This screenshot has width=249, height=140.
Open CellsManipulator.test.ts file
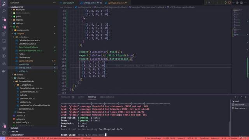point(30,40)
